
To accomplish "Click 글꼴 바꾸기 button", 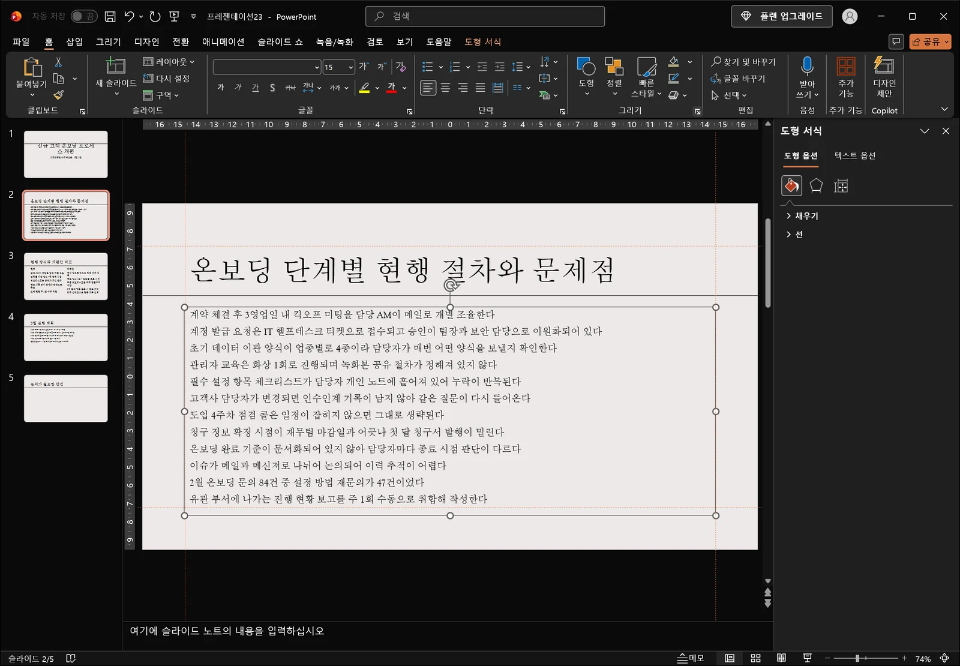I will point(738,79).
